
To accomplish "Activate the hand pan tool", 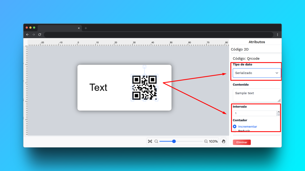I will 224,141.
